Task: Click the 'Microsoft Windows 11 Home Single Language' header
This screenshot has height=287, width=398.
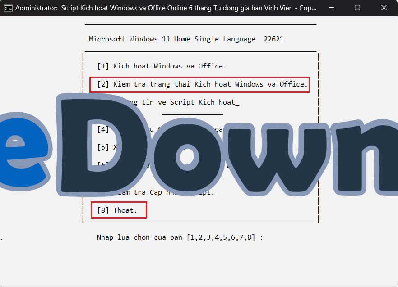Action: (x=172, y=39)
